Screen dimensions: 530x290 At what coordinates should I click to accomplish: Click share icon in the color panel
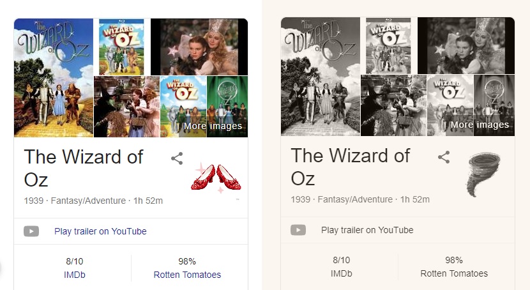tap(177, 158)
